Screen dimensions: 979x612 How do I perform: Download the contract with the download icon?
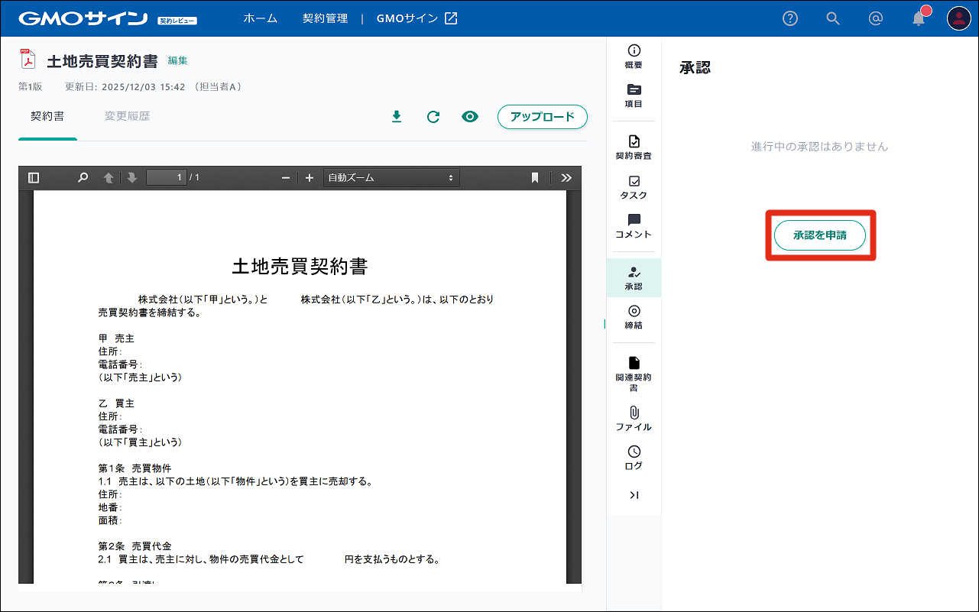(397, 117)
